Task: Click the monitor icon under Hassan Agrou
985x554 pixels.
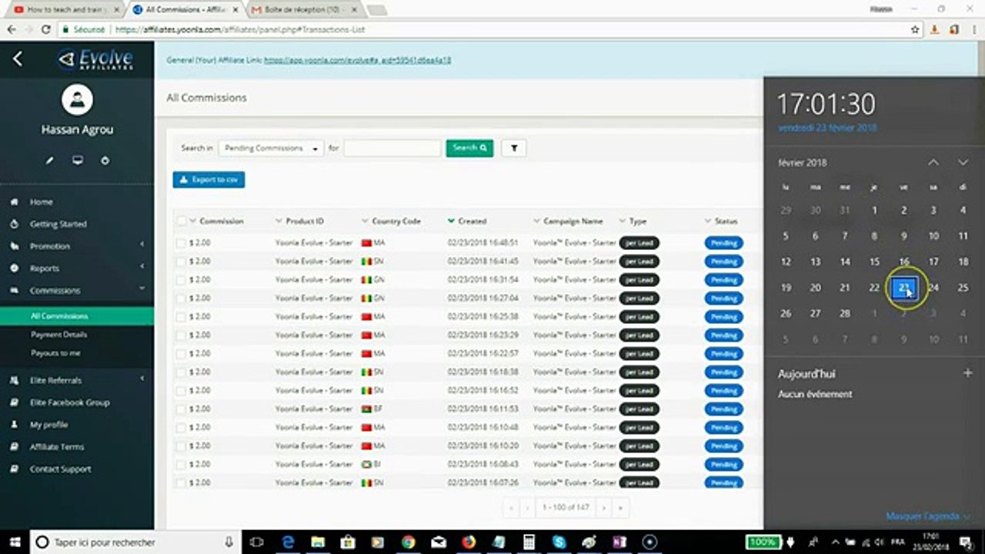Action: coord(77,160)
